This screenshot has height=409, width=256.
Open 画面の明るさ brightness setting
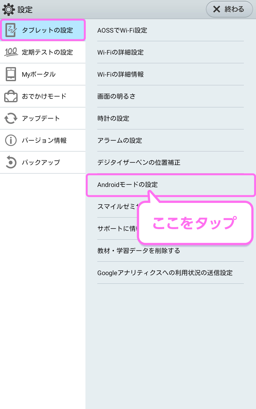(171, 96)
